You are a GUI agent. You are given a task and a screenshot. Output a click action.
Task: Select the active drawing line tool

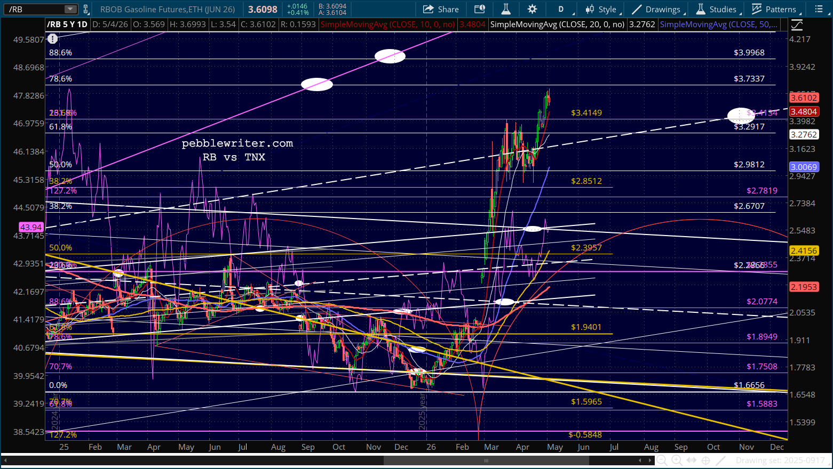point(720,460)
